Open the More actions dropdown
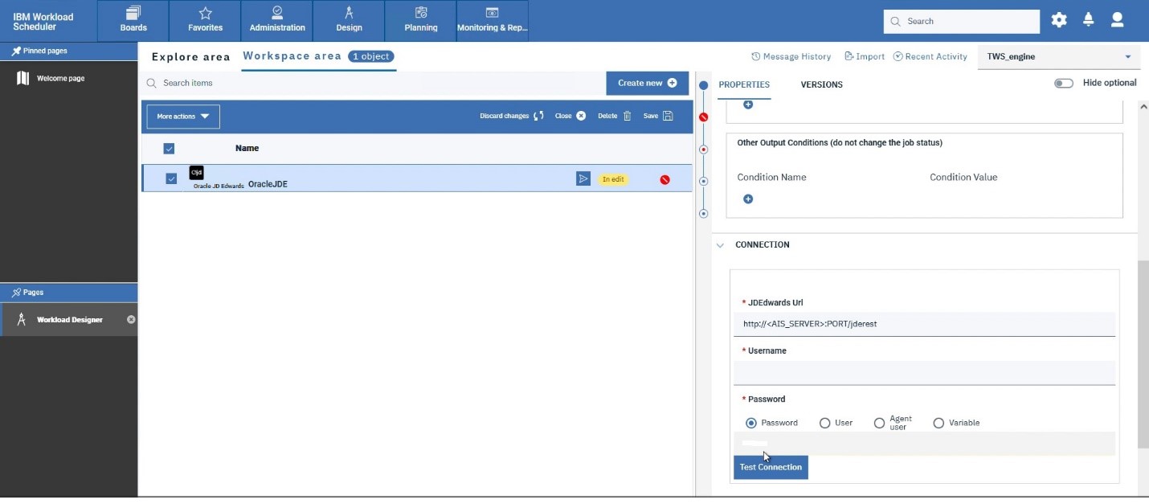Image resolution: width=1149 pixels, height=504 pixels. point(183,117)
